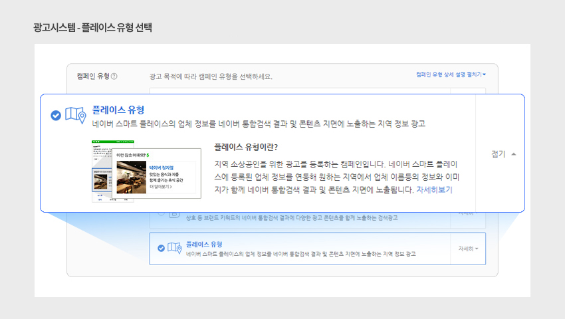Click the large map-pin icon in the enlarged panel
The image size is (565, 319).
(x=76, y=115)
